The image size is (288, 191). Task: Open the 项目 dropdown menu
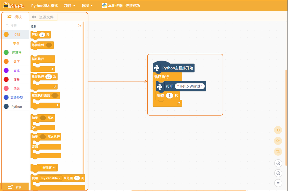[70, 6]
